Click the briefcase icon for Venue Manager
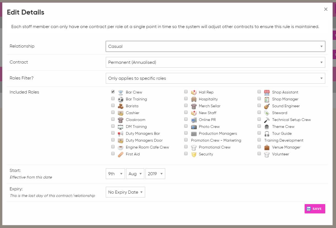Image resolution: width=336 pixels, height=228 pixels. pyautogui.click(x=267, y=147)
